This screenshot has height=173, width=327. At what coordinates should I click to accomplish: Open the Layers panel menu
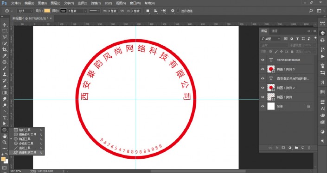pos(314,31)
